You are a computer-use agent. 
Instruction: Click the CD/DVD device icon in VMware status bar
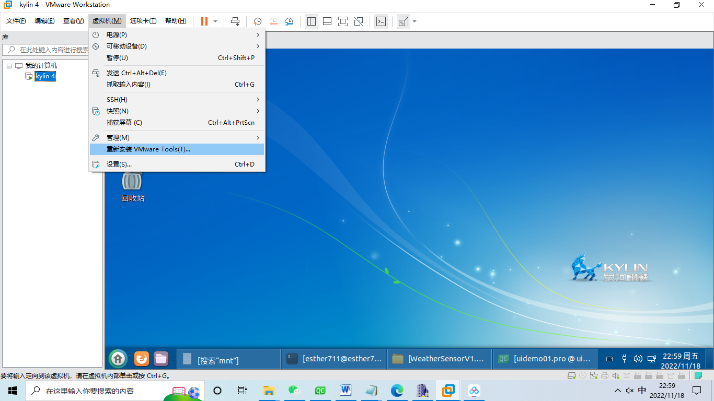(584, 376)
